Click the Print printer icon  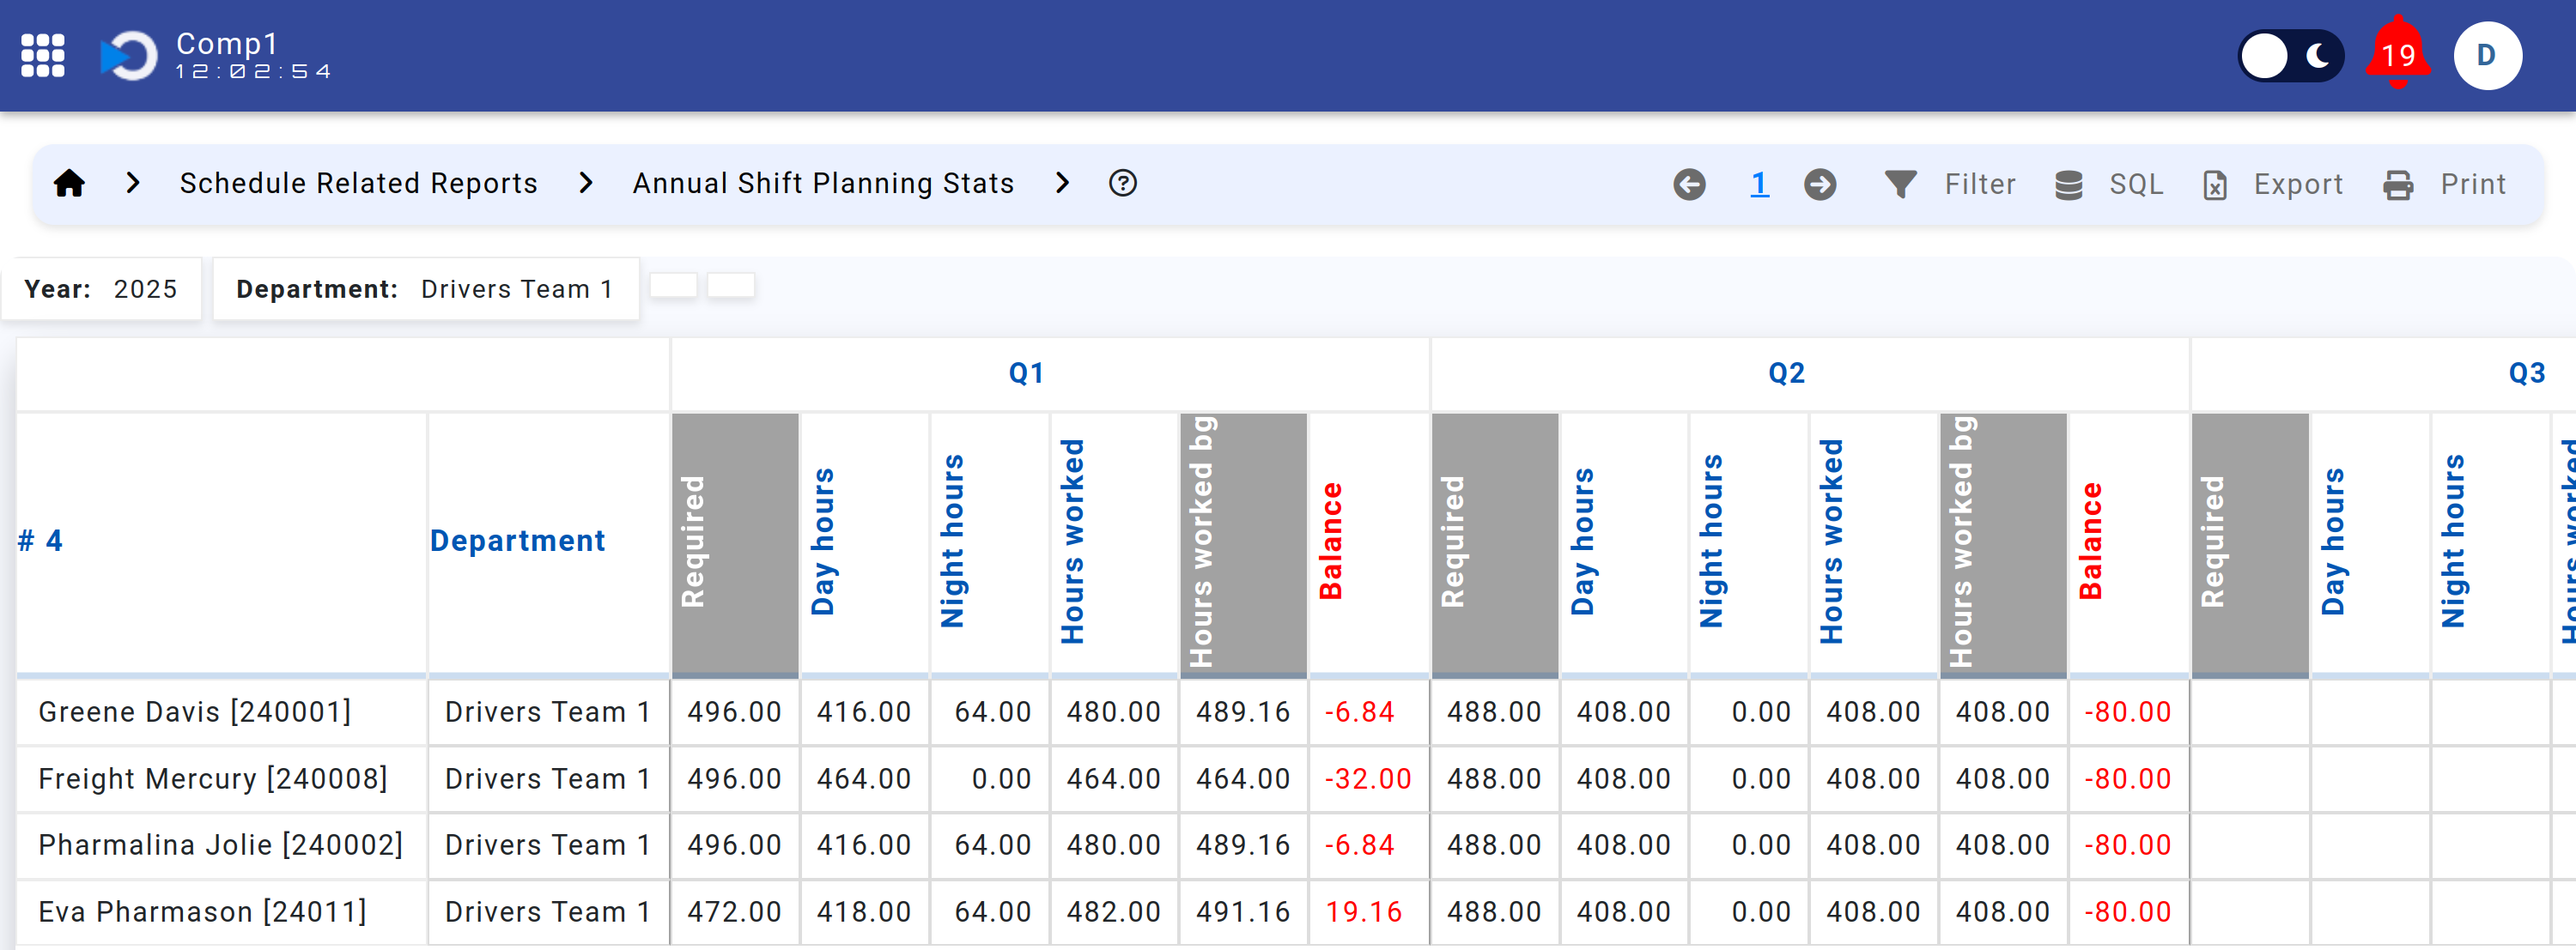tap(2398, 185)
